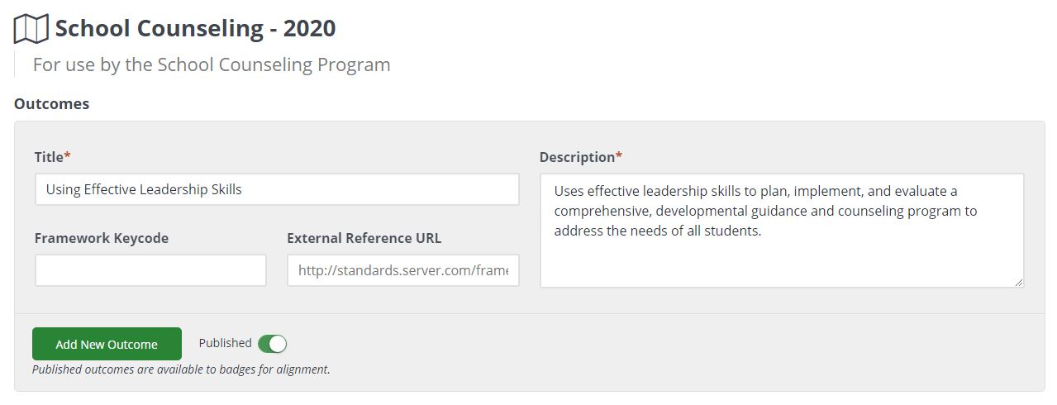Click the External Reference URL label
This screenshot has width=1057, height=405.
click(364, 238)
